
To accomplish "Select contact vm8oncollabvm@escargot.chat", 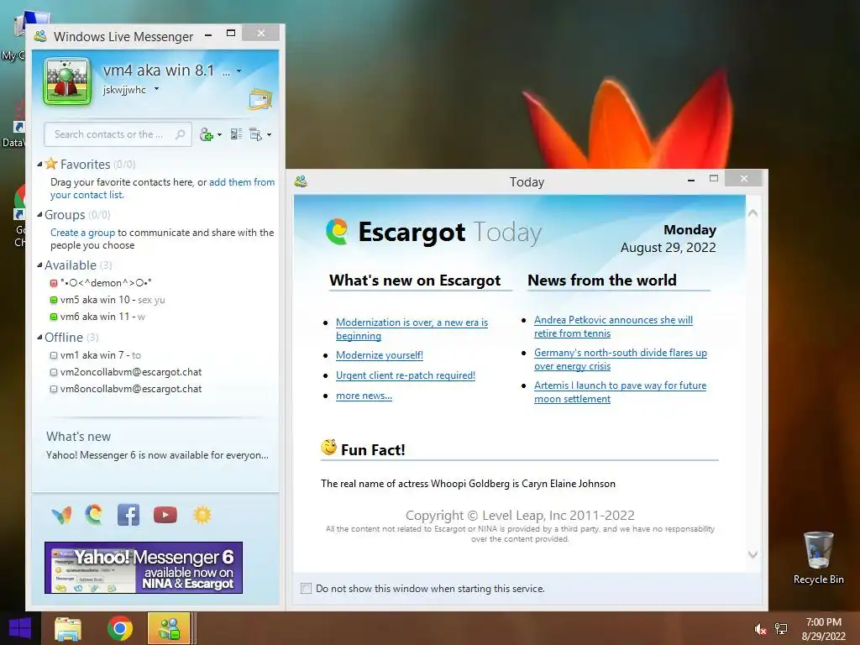I will (131, 389).
